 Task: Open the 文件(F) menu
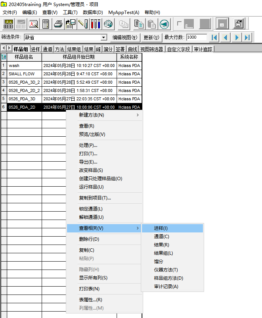(x=9, y=12)
